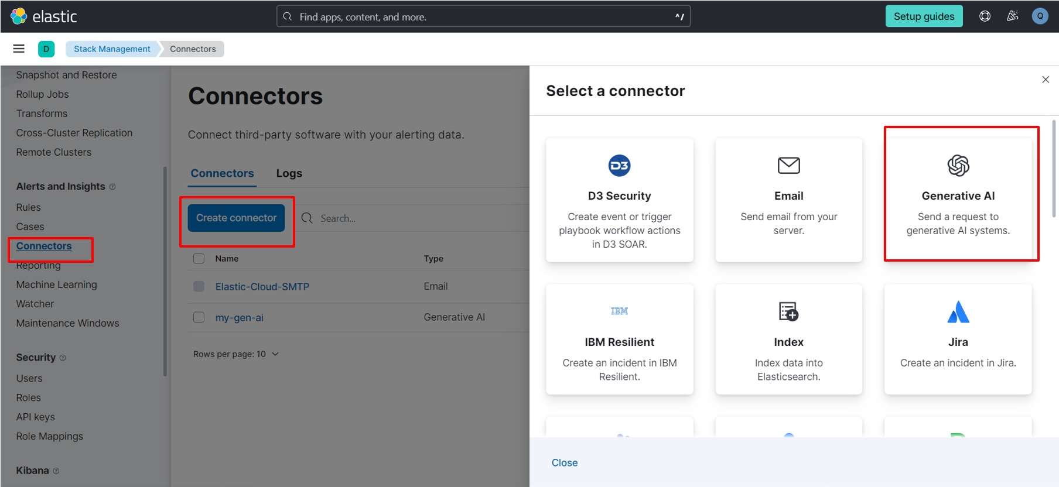Open Machine Learning in sidebar
The image size is (1059, 487).
[57, 284]
